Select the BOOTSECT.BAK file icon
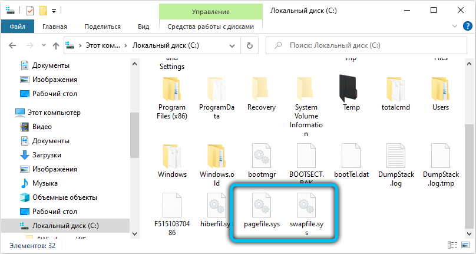Screen dimensions: 476x254 click(306, 156)
